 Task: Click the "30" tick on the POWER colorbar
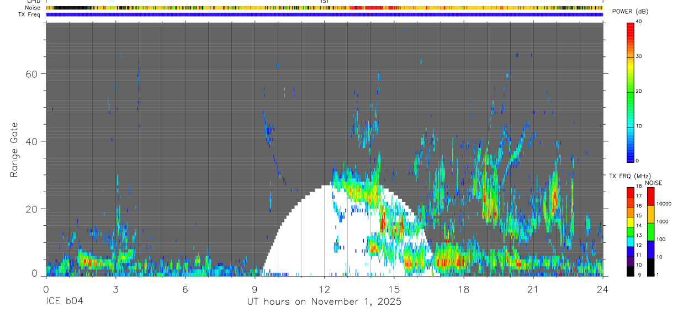tap(639, 57)
